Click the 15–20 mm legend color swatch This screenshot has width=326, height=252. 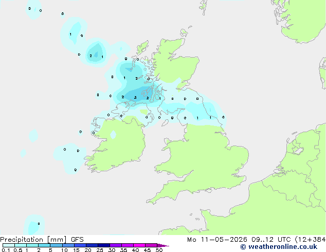[x=80, y=245]
